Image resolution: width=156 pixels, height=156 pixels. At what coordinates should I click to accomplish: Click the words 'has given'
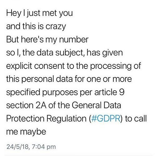click(x=105, y=53)
